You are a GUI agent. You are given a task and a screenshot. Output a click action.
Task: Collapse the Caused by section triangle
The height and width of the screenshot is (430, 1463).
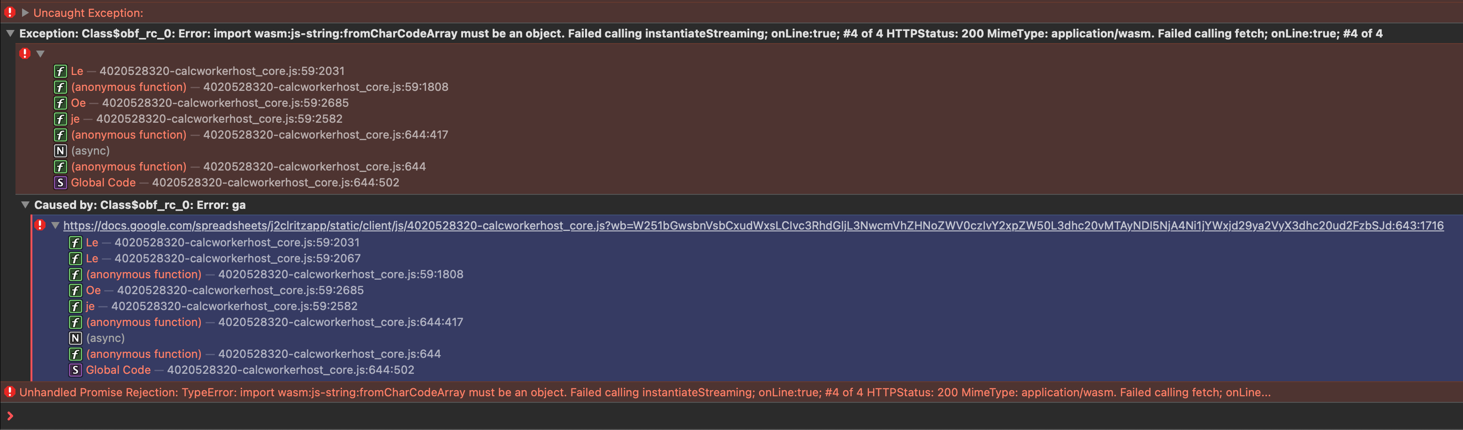click(25, 205)
